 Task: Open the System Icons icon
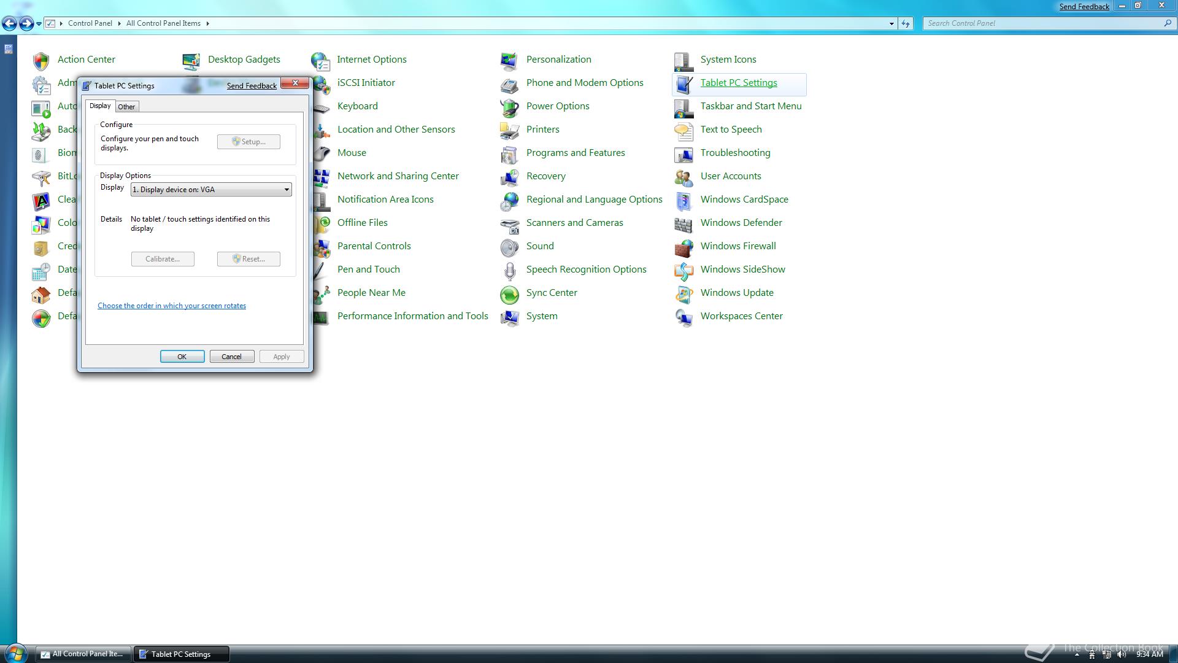(x=683, y=61)
